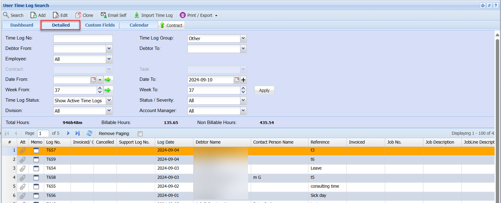Expand the Time Log Group dropdown
Viewport: 501px width, 203px height.
click(x=243, y=39)
